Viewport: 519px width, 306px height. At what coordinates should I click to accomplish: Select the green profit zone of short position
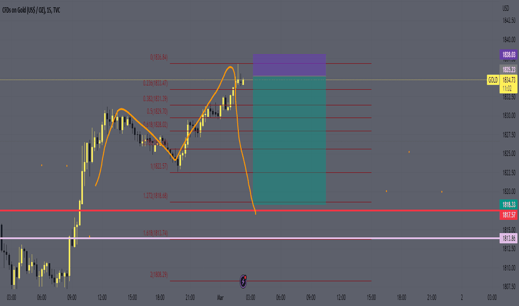tap(289, 140)
